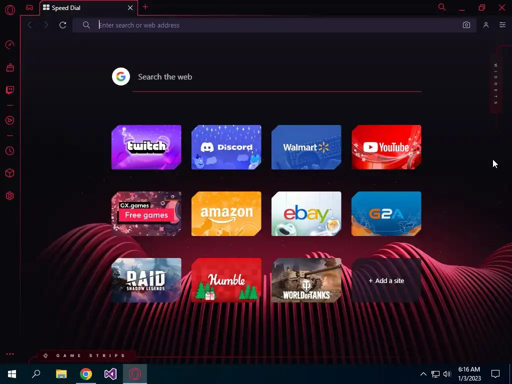Open the profile account icon
Image resolution: width=512 pixels, height=384 pixels.
pos(486,25)
